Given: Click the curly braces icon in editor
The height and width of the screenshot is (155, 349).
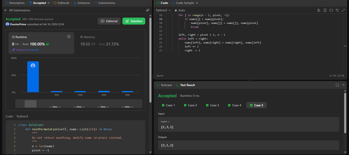Looking at the screenshot, I should click(x=331, y=10).
